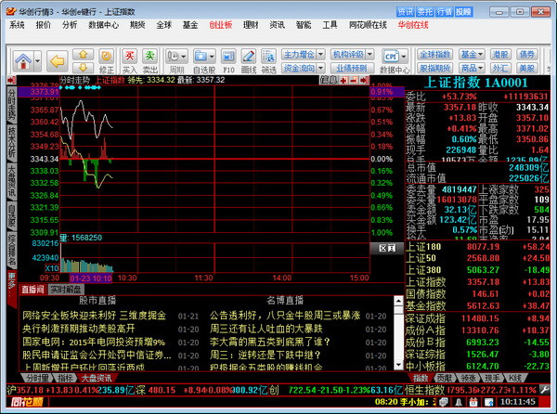Toggle the X10 volume scale label
The image size is (557, 414).
(x=52, y=268)
